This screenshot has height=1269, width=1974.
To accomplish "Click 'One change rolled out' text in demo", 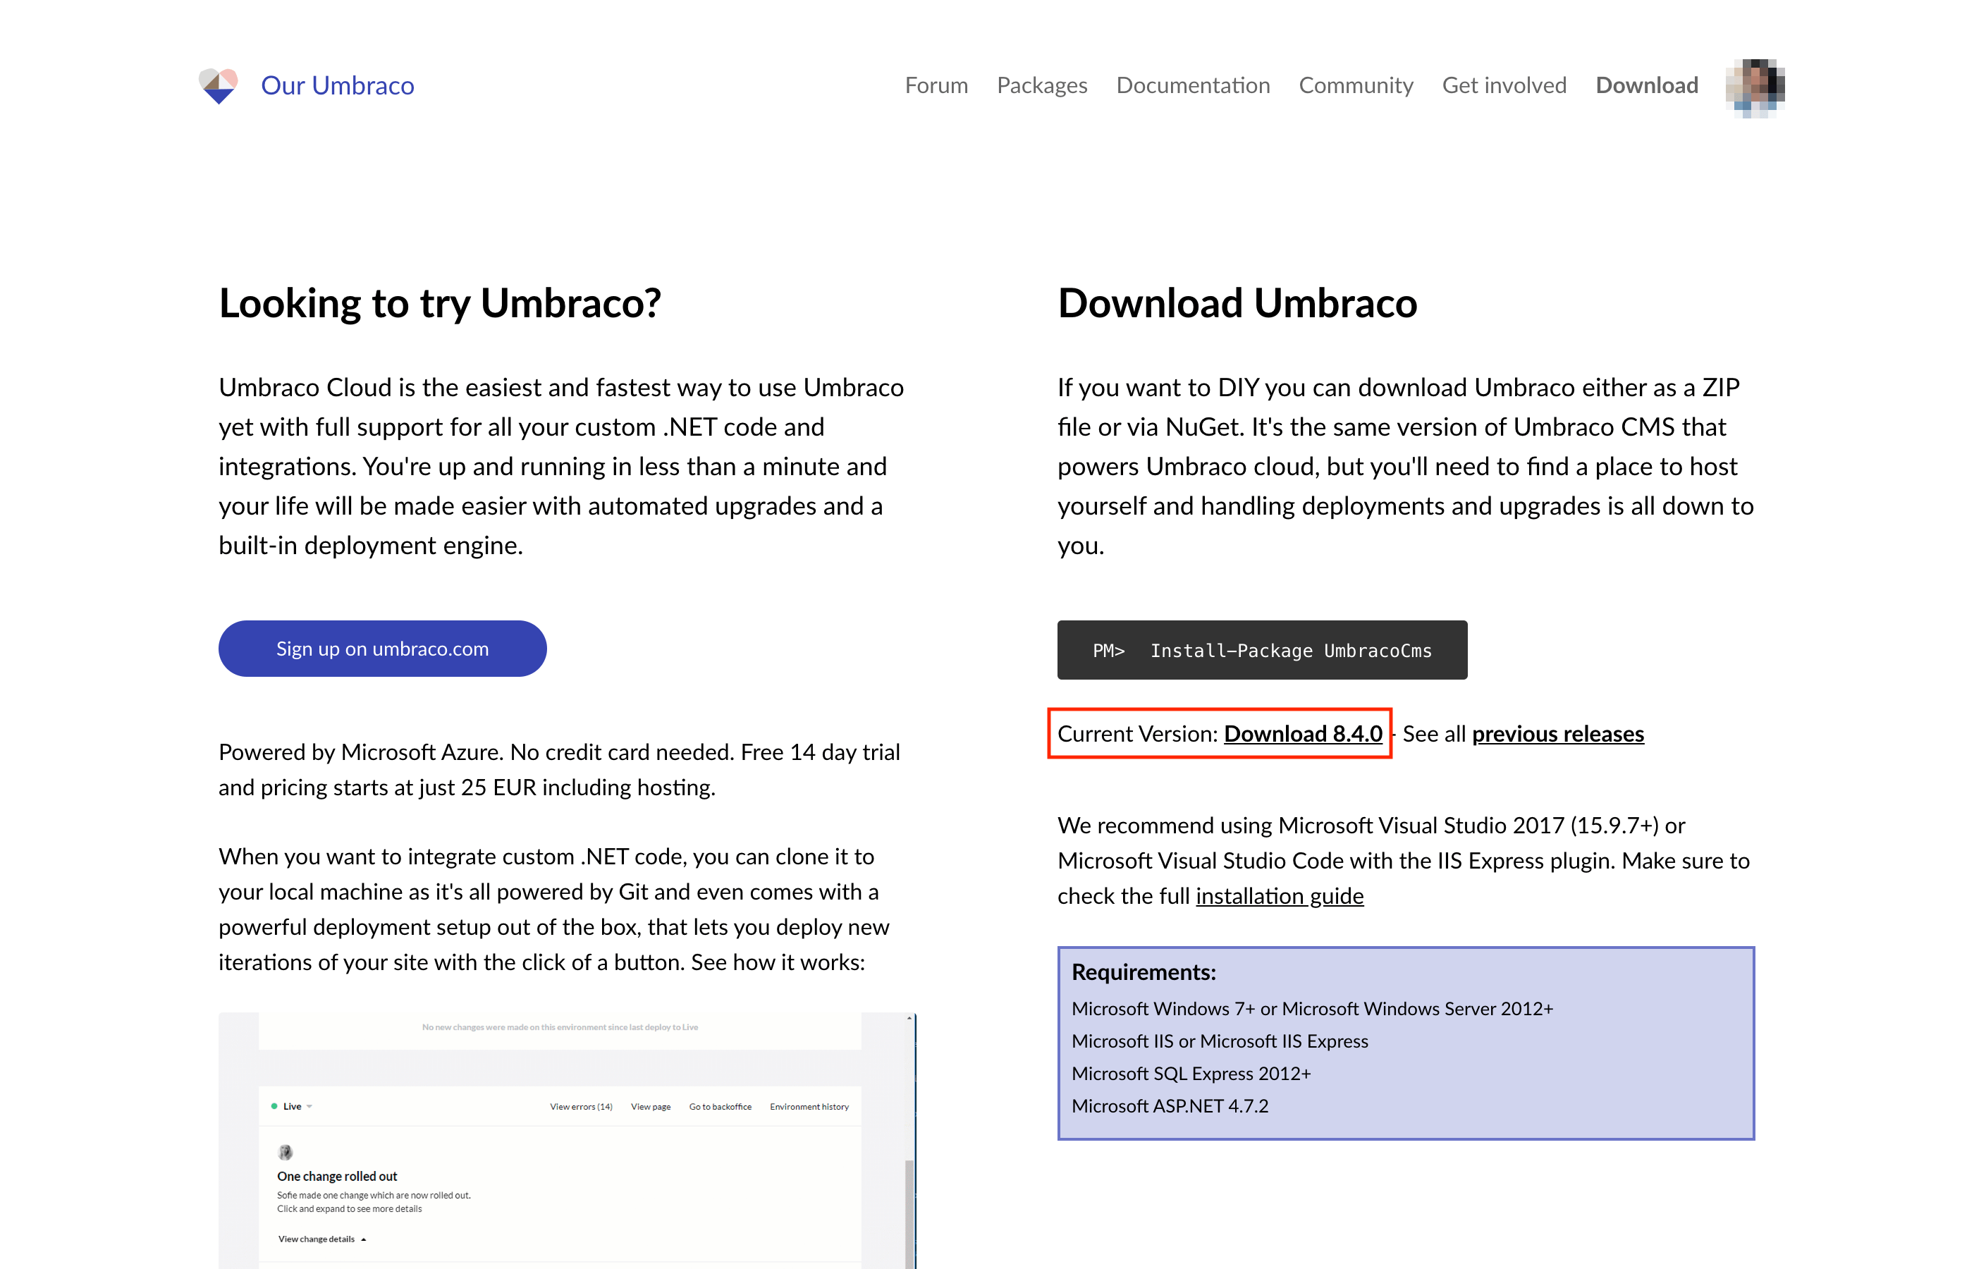I will pos(337,1176).
